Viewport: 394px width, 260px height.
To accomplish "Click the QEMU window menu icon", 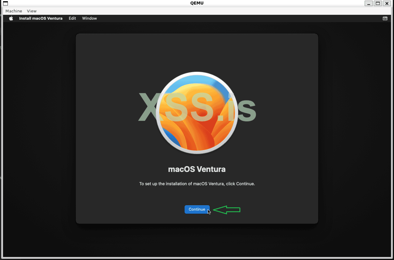I will pos(5,3).
